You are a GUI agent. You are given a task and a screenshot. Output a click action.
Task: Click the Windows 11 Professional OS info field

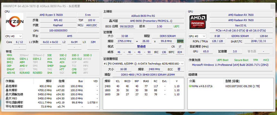231,65
